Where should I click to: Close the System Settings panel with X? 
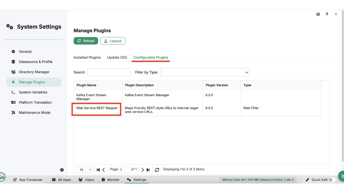tap(336, 14)
